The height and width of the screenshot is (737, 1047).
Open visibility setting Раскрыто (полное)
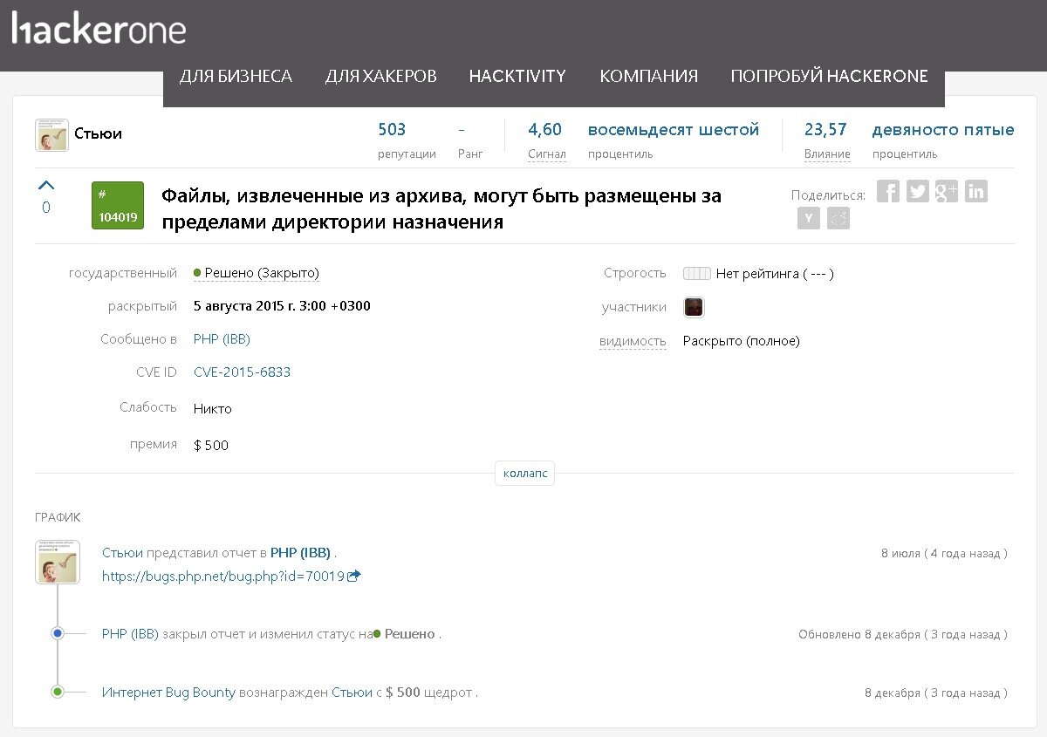pos(741,341)
